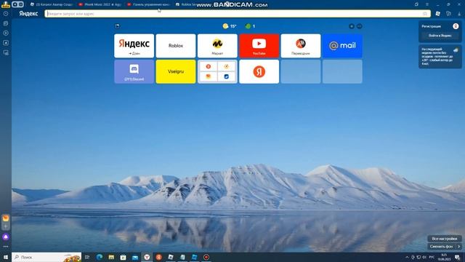Add an app with the sidebar plus icon
The image size is (465, 262).
tap(6, 227)
